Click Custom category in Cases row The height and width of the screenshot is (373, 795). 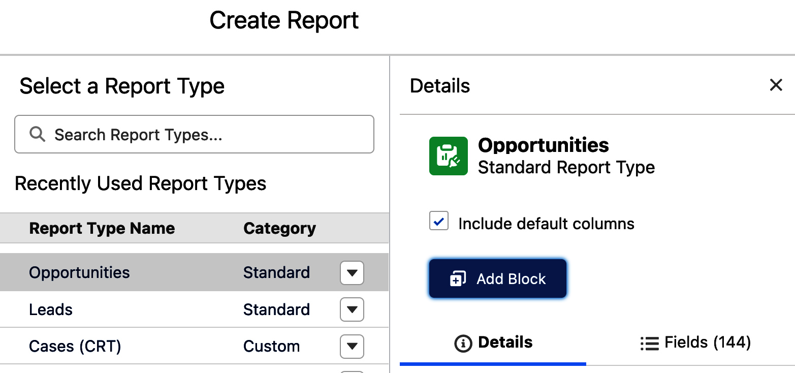point(271,346)
